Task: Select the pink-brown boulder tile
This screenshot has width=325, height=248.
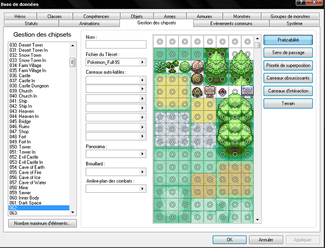Action: (x=197, y=66)
